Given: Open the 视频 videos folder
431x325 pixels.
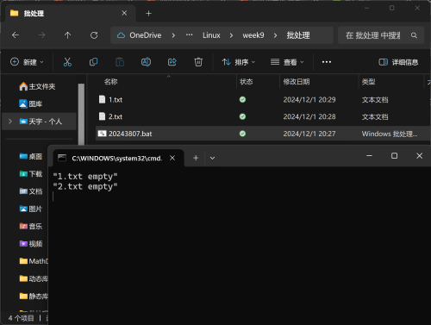Looking at the screenshot, I should (31, 244).
